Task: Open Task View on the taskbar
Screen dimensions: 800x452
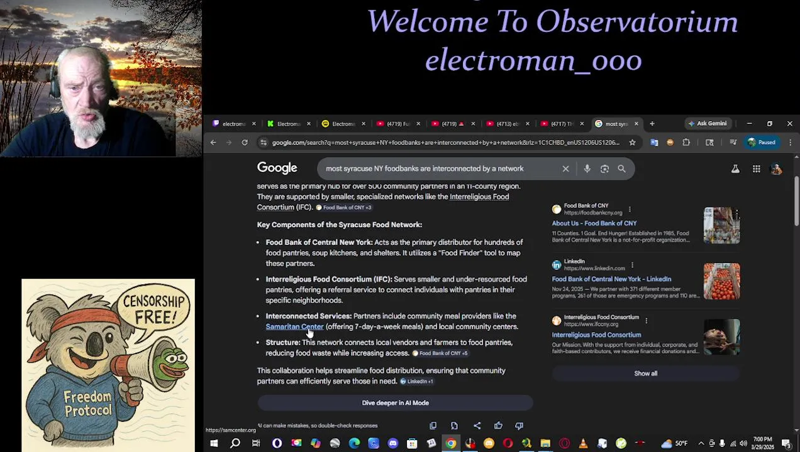Action: (x=256, y=444)
